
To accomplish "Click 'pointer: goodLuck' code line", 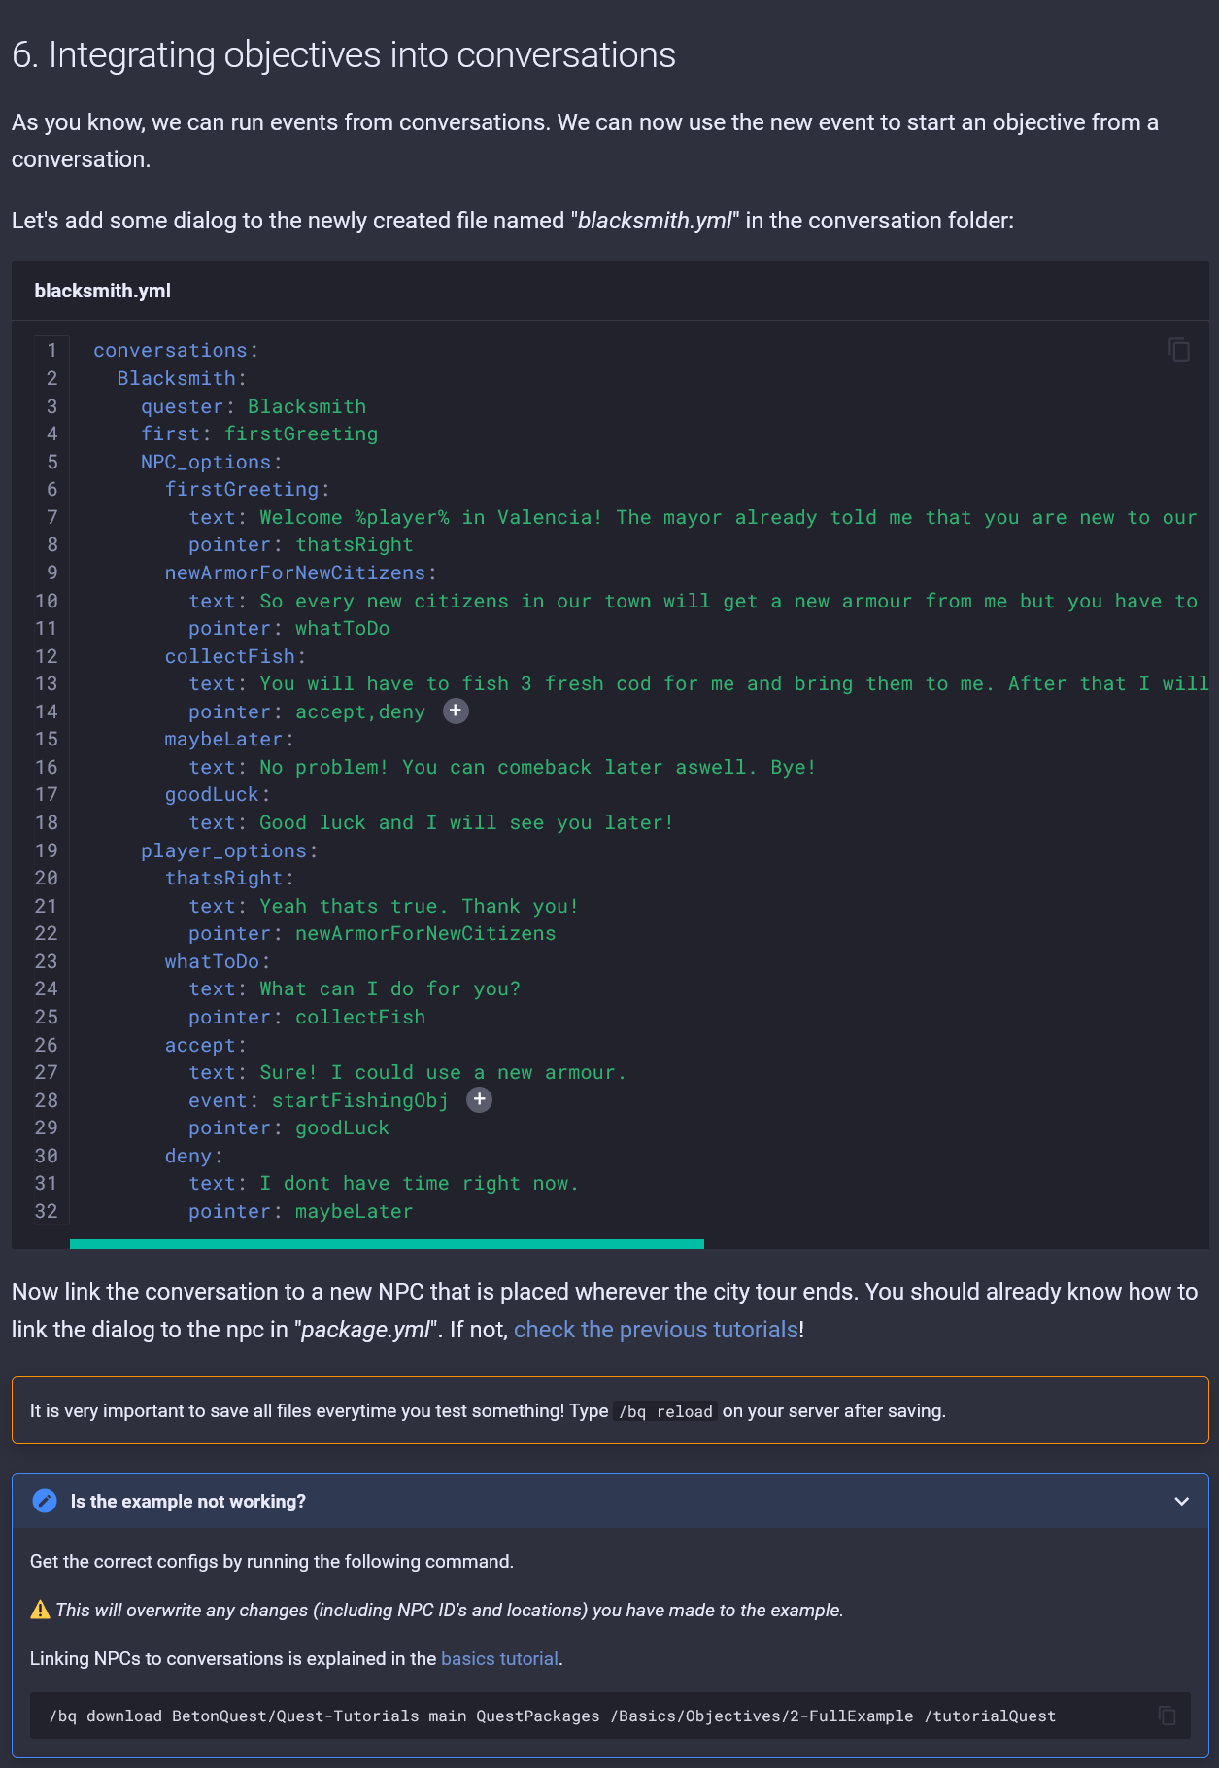I will [x=289, y=1127].
